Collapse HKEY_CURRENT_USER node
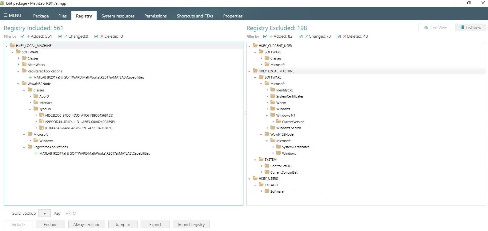 [x=249, y=46]
